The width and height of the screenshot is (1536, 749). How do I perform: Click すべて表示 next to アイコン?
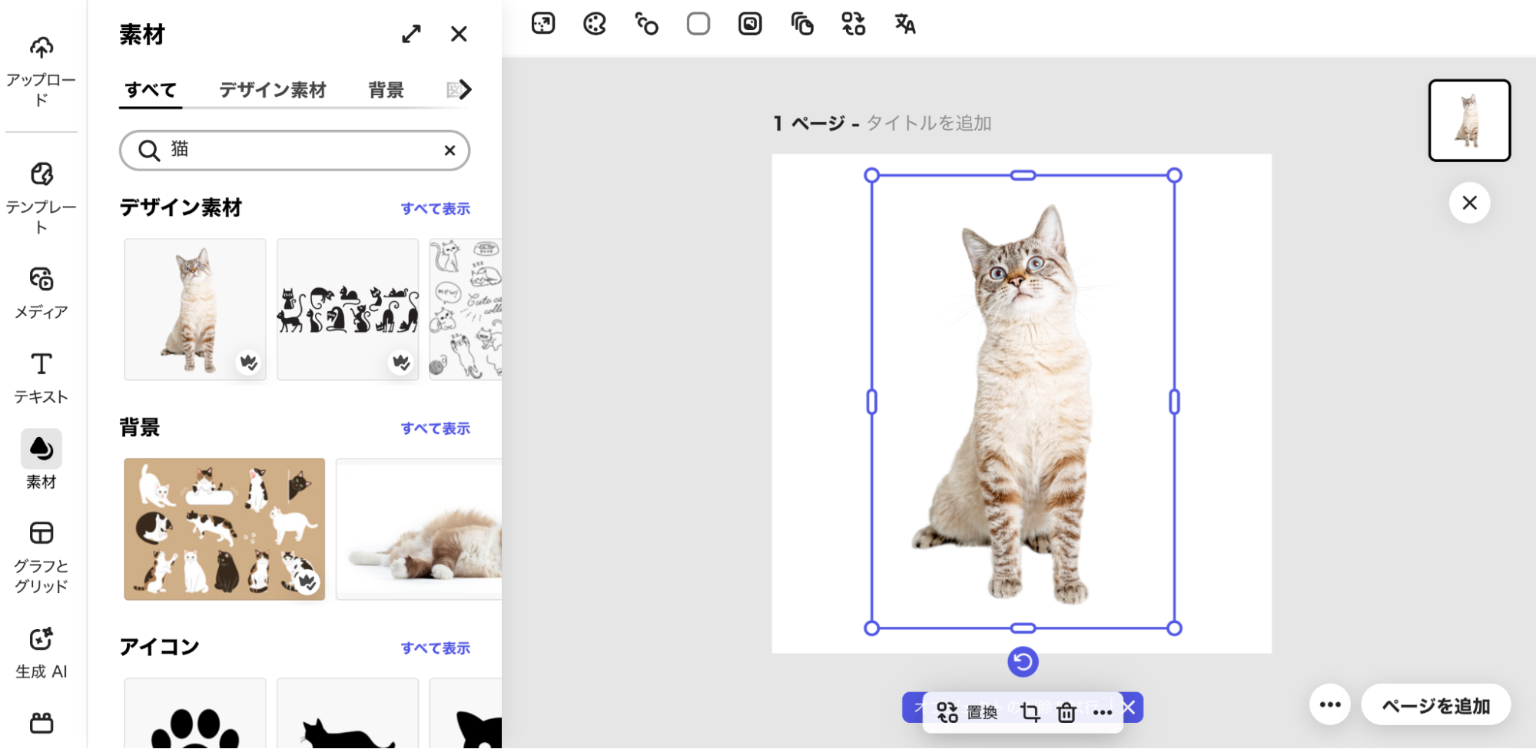click(x=436, y=648)
